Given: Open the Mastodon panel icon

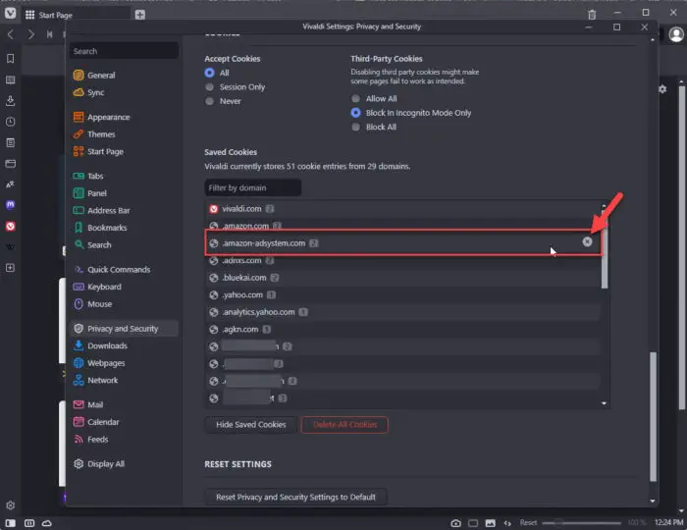Looking at the screenshot, I should 10,205.
